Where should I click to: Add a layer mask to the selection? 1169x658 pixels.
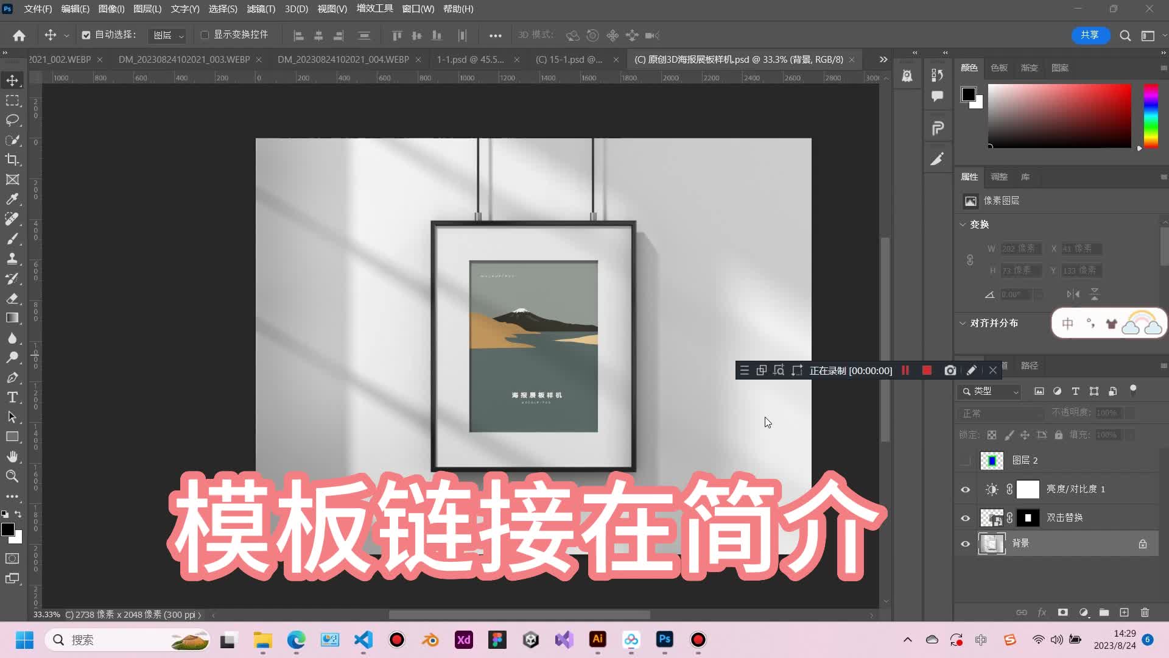1063,613
